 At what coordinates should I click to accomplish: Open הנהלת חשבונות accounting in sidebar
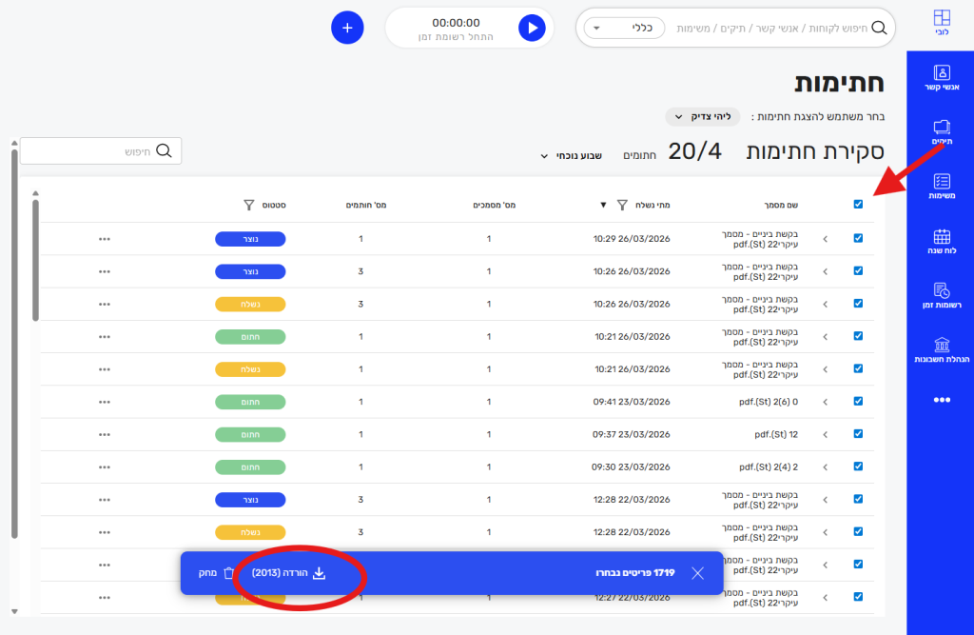[941, 349]
